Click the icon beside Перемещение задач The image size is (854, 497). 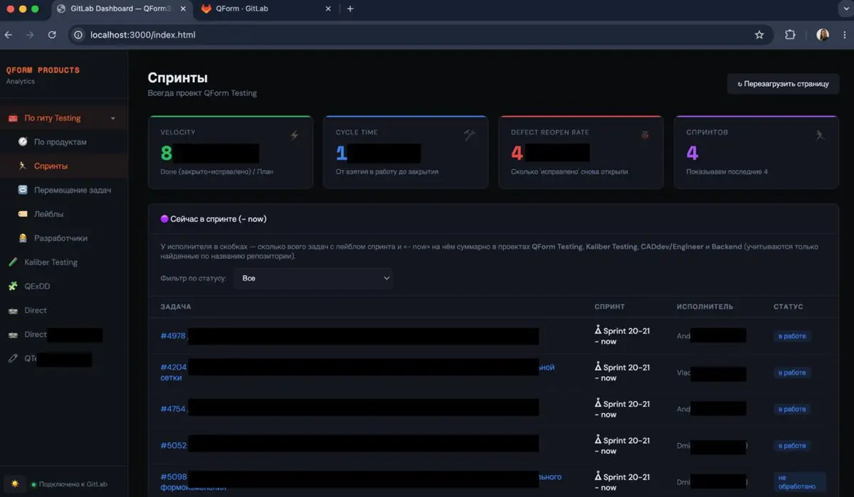pyautogui.click(x=23, y=190)
